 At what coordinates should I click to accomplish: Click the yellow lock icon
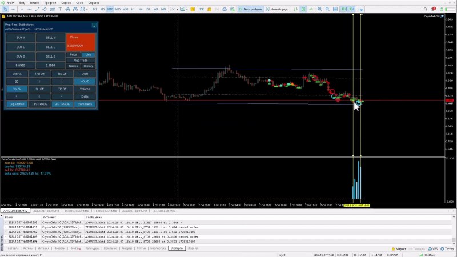[x=209, y=9]
